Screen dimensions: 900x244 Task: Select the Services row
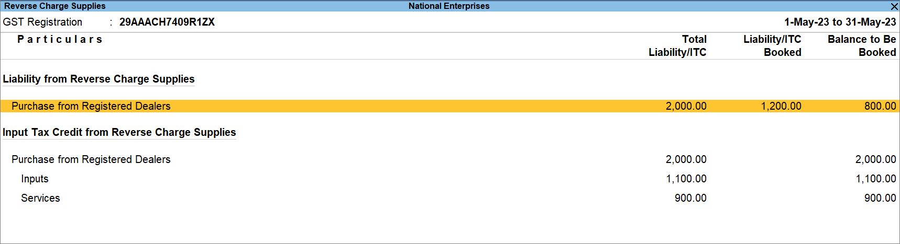pos(40,198)
